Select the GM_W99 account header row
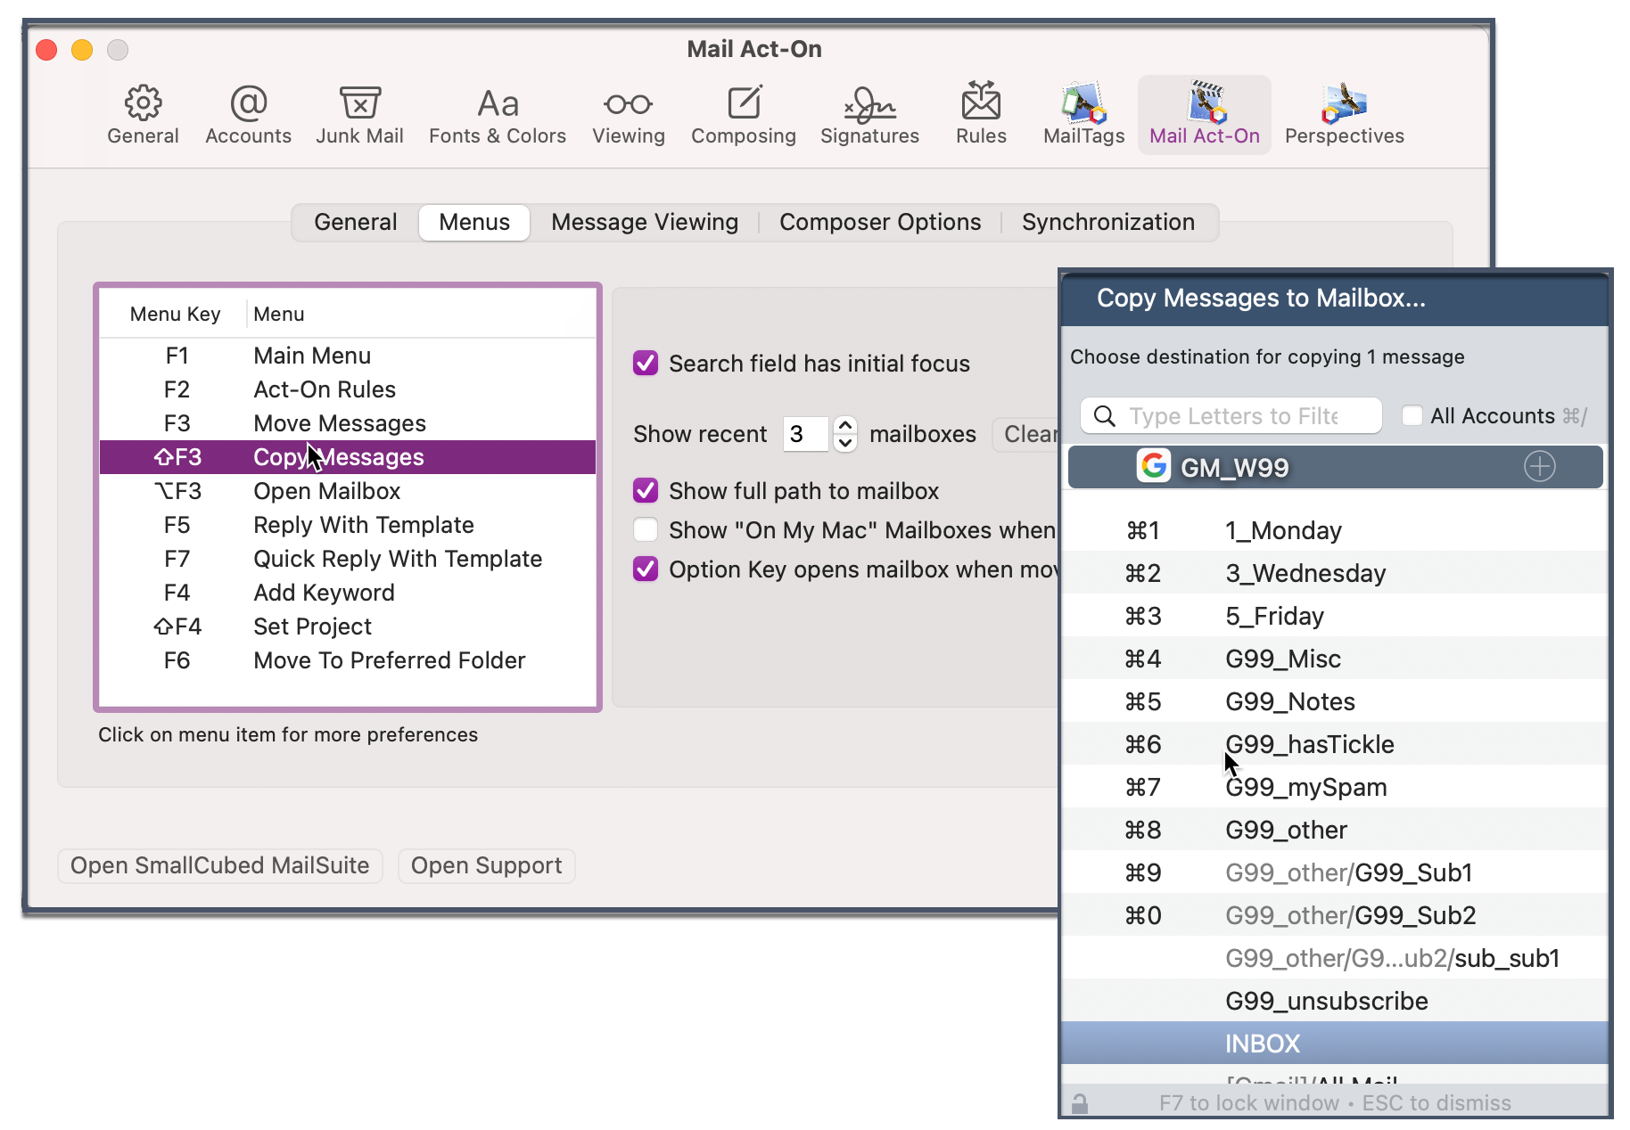 click(x=1335, y=467)
